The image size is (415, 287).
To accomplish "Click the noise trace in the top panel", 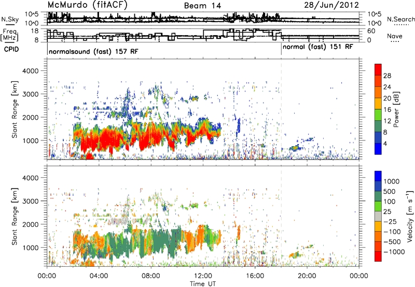I will pos(203,19).
